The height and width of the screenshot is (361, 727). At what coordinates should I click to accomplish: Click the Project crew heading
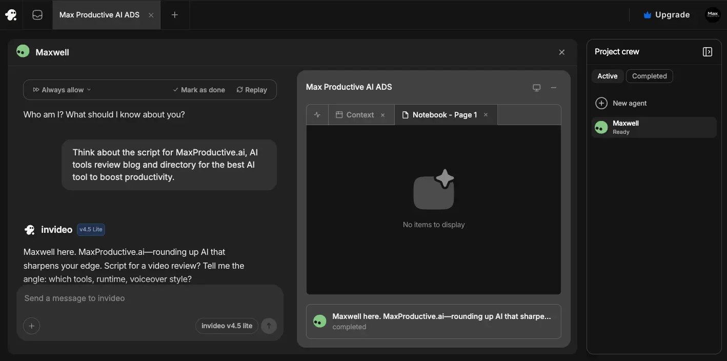click(x=617, y=52)
